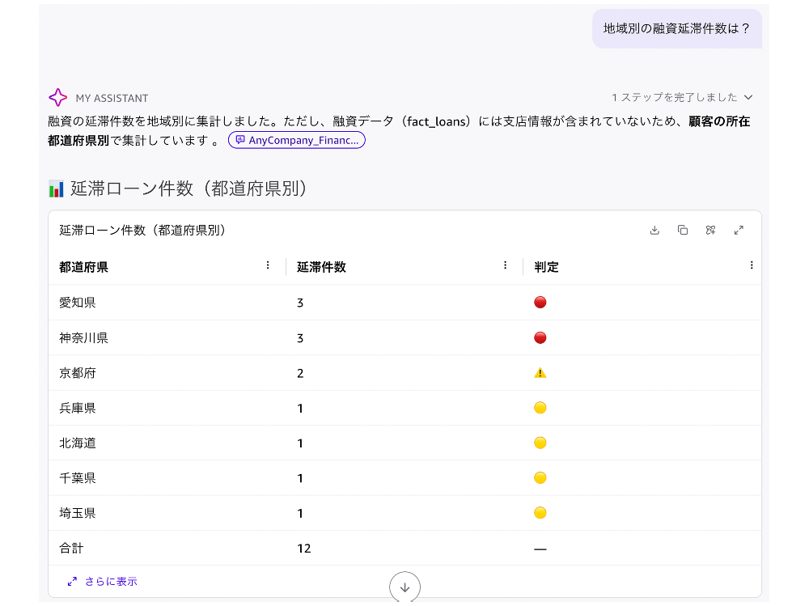Viewport: 809px width, 606px height.
Task: Click the icon between copy and expand
Action: point(710,231)
